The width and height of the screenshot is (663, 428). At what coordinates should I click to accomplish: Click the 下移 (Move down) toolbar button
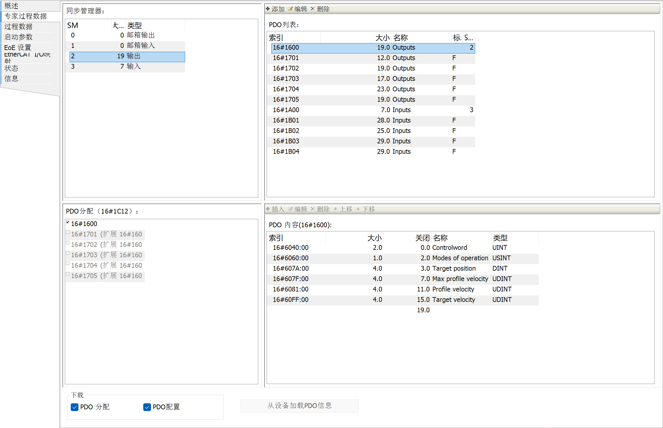pyautogui.click(x=366, y=209)
